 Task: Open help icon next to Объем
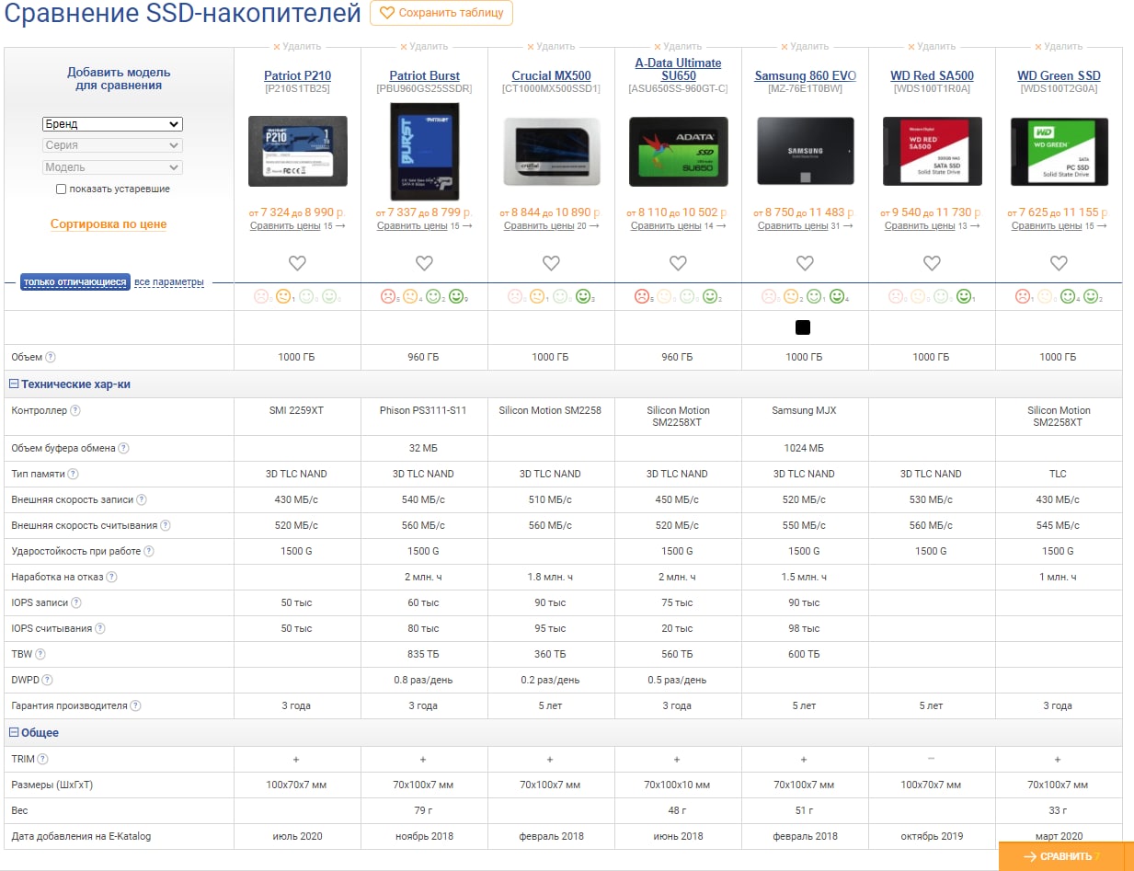point(51,357)
